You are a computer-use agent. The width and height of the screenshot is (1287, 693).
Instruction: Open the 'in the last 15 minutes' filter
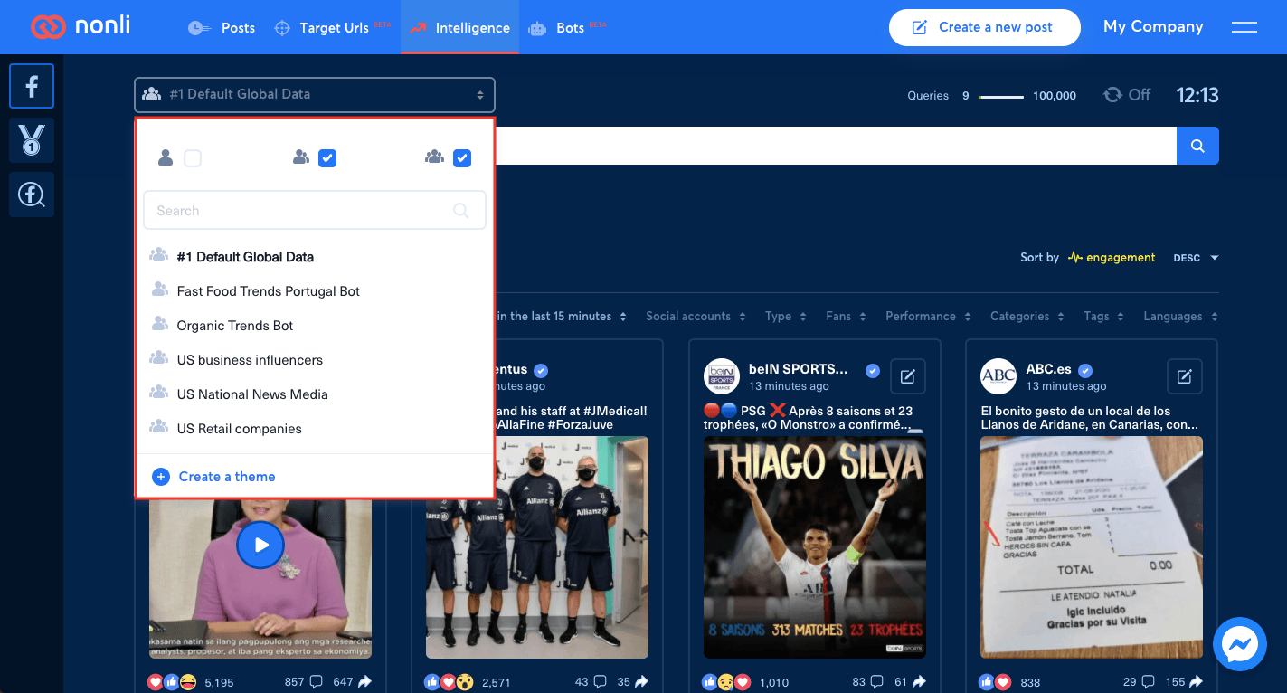pos(562,317)
